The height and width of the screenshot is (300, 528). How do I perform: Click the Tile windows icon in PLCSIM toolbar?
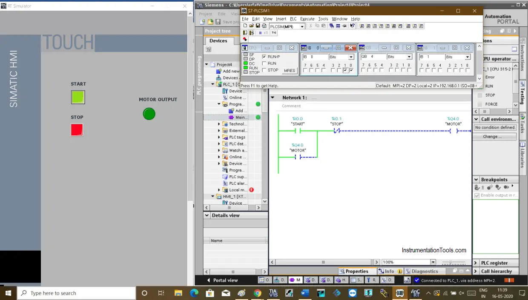[338, 26]
